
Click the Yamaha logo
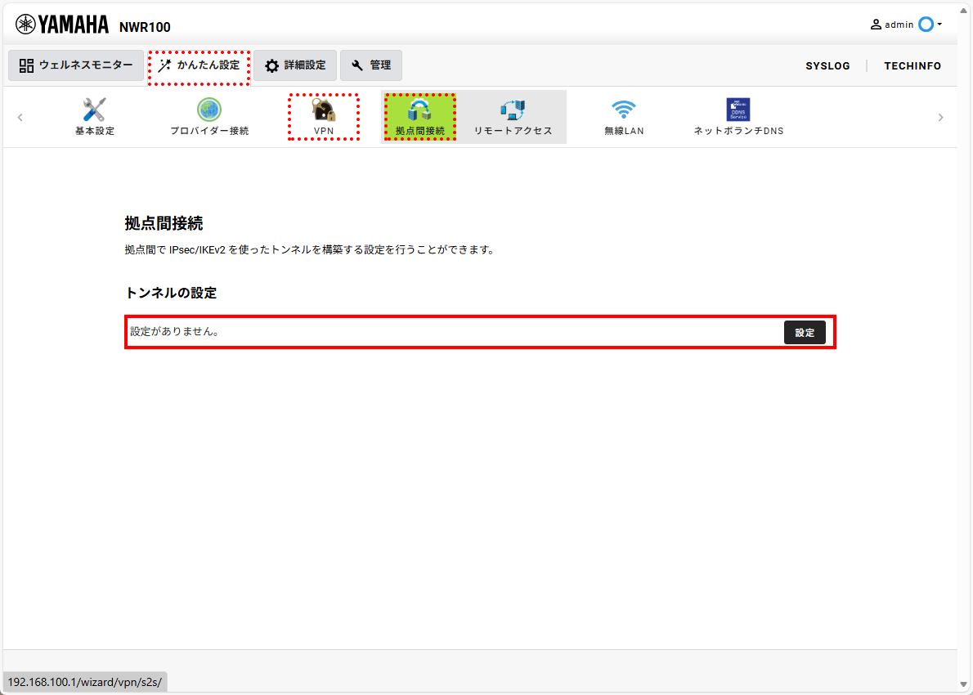click(62, 25)
